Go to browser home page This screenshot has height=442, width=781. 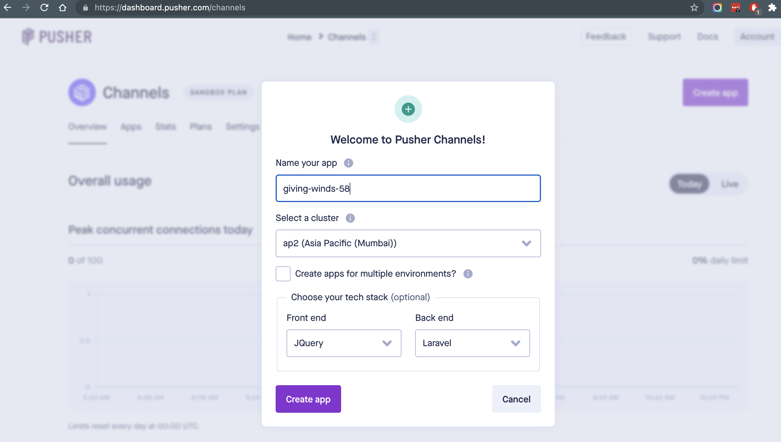tap(63, 7)
